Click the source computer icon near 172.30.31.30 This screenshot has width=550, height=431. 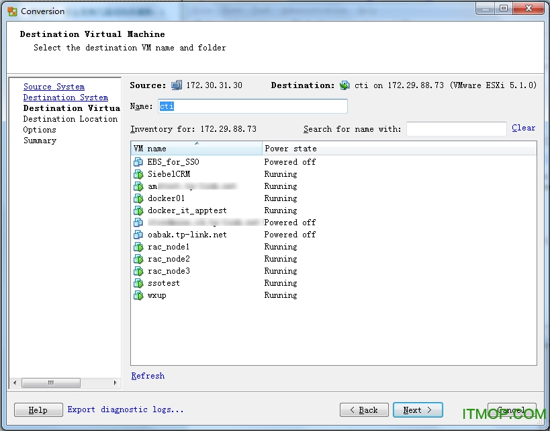(x=177, y=85)
